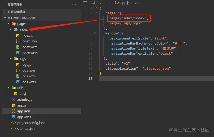Image resolution: width=214 pixels, height=137 pixels.
Task: Open logs.wxml in the explorer
Action: click(29, 76)
